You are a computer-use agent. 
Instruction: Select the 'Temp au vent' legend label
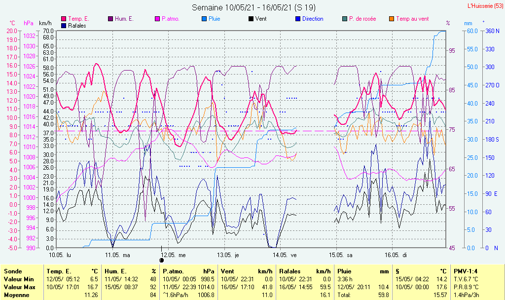pyautogui.click(x=413, y=19)
